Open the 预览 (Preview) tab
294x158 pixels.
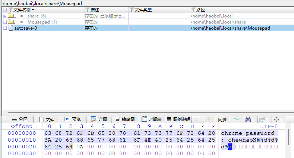[73, 119]
